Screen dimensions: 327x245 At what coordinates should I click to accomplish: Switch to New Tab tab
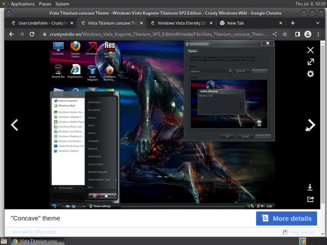coord(250,23)
